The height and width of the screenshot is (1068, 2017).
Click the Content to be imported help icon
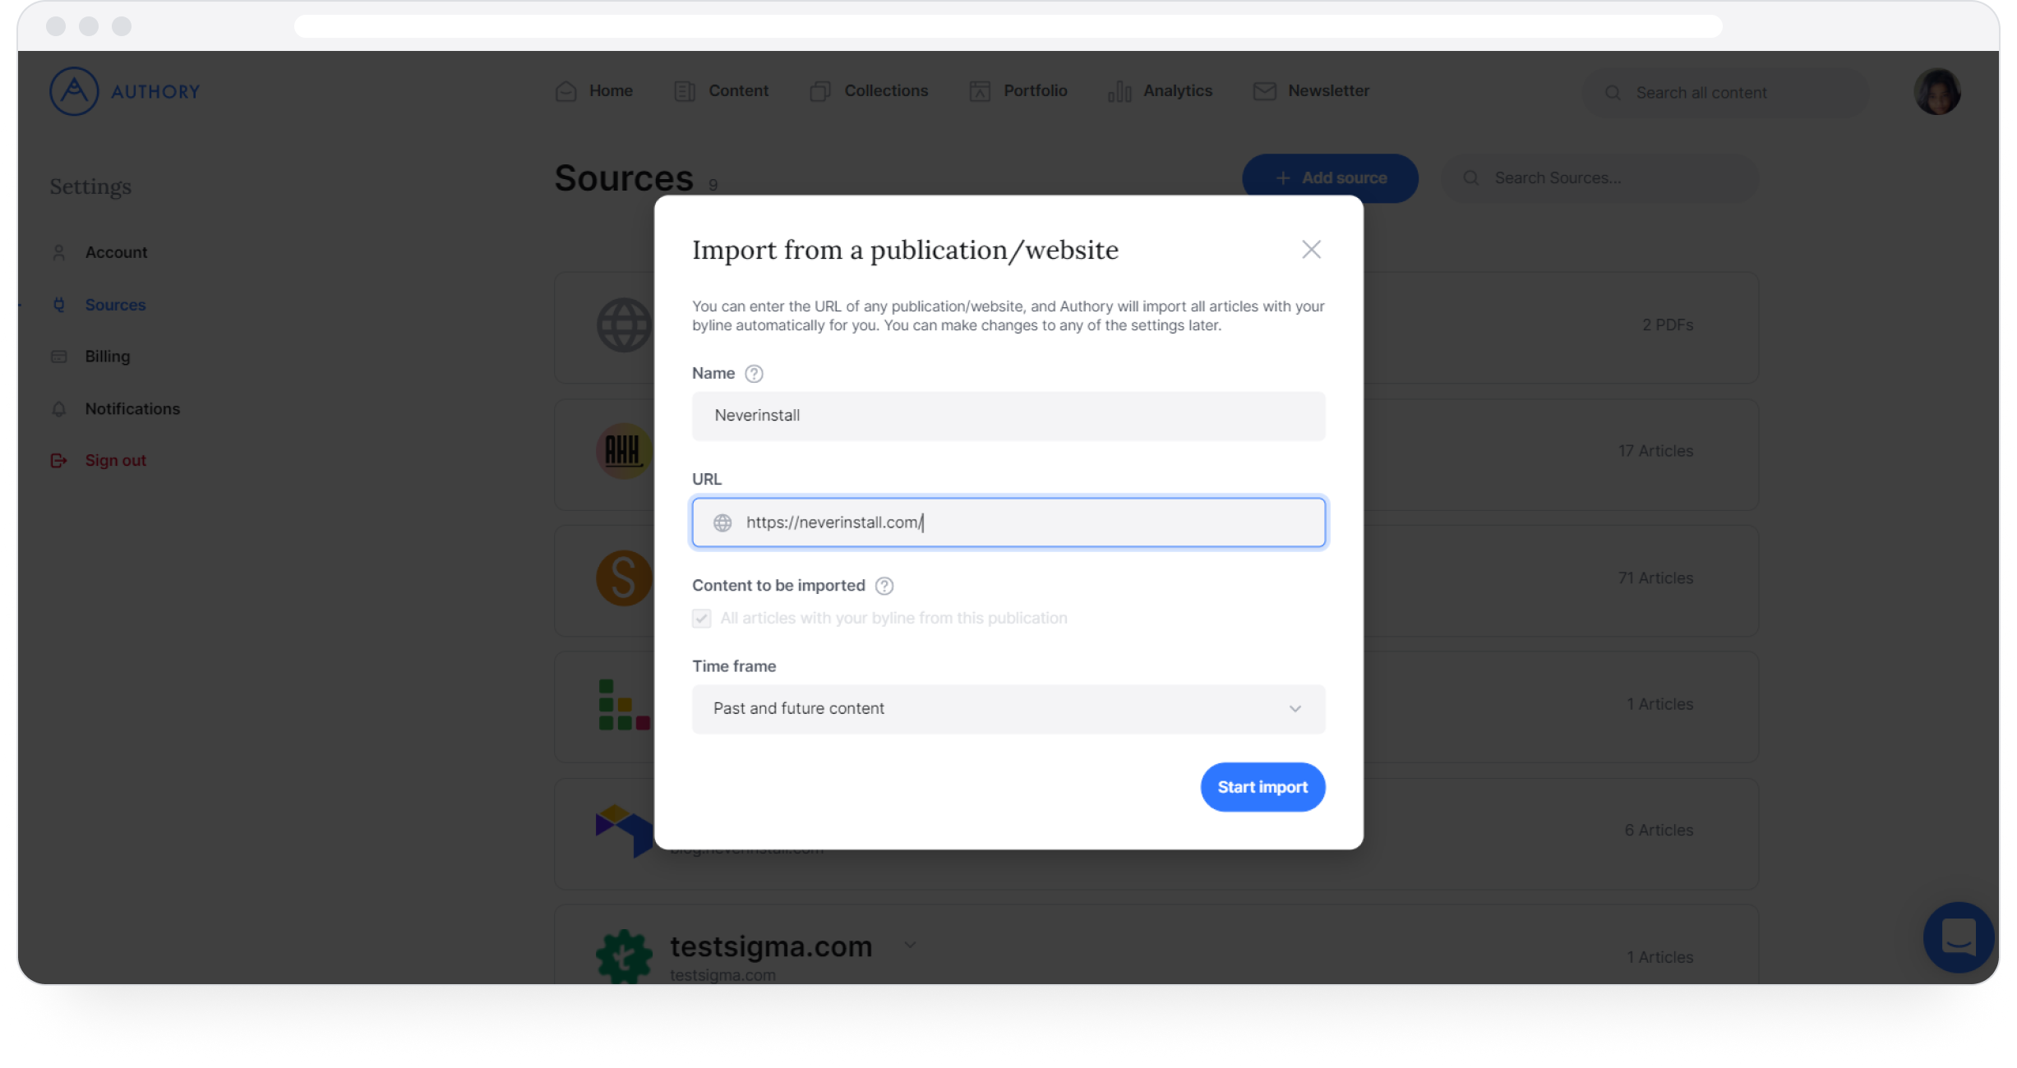tap(884, 586)
